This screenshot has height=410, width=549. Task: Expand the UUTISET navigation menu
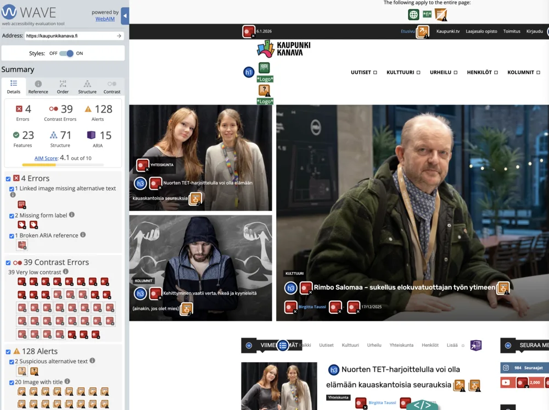pos(363,73)
